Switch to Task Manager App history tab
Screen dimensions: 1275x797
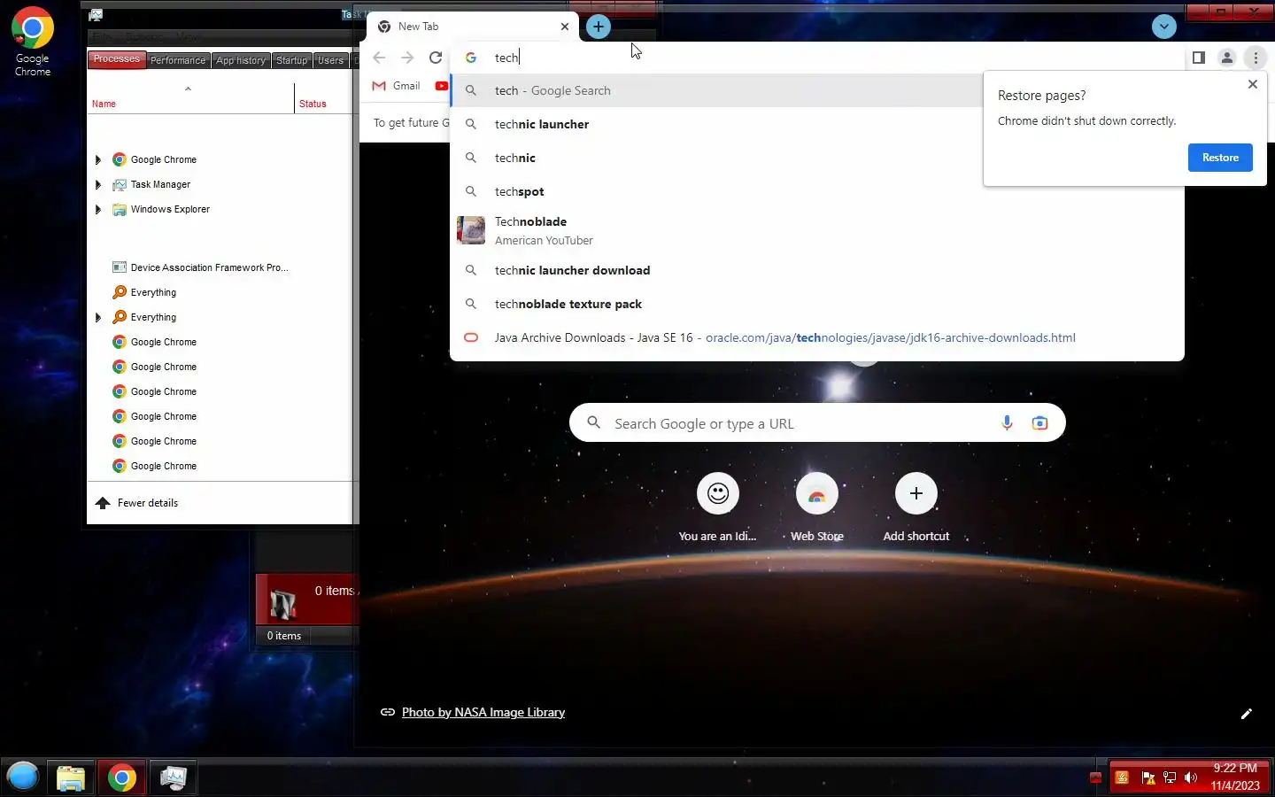[241, 60]
